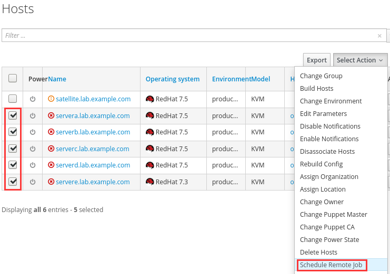Image resolution: width=390 pixels, height=274 pixels.
Task: Click the Red Hat logo in servere row
Action: click(150, 182)
